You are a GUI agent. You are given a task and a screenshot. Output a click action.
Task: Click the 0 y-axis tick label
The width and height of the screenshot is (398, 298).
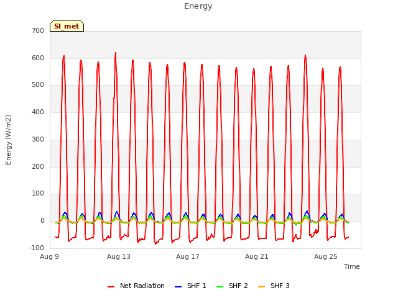point(42,221)
